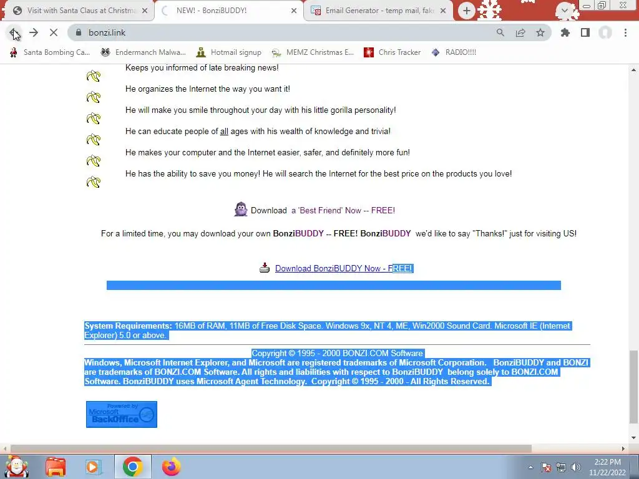Open the Chrome profile avatar

(x=605, y=32)
